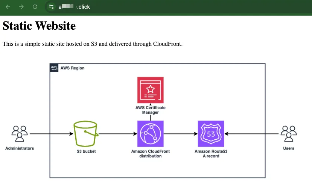Reload the page with the refresh icon
Viewport: 312px width, 196px height.
coord(35,7)
